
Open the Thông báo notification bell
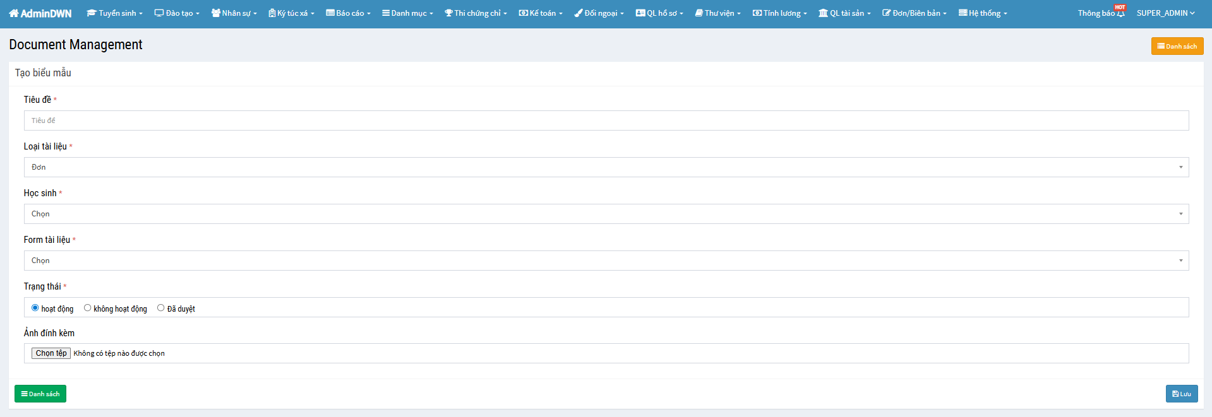[1120, 13]
